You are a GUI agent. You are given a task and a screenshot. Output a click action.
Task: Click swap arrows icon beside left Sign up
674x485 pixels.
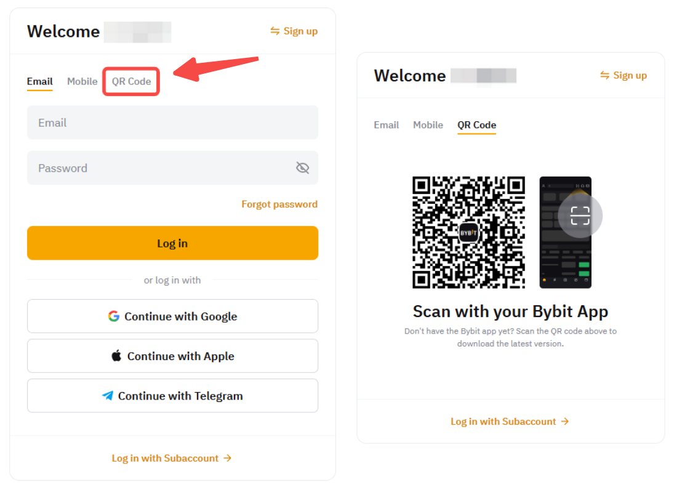275,31
